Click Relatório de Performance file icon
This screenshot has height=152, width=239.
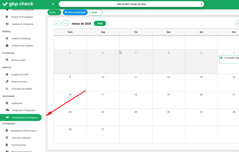7,130
